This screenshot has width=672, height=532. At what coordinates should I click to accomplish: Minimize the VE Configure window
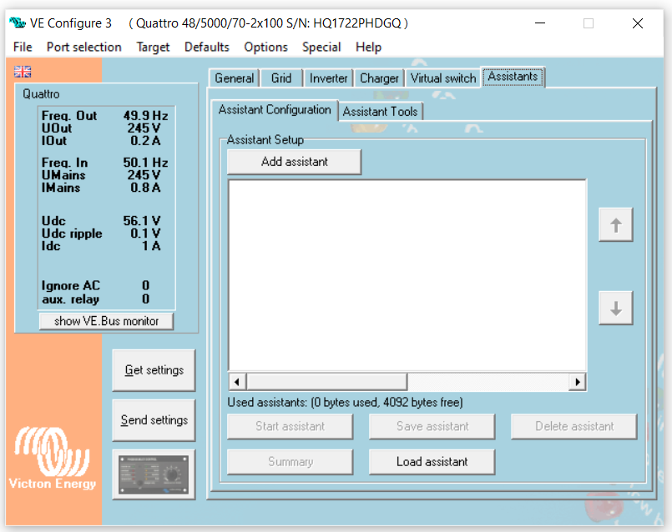540,23
